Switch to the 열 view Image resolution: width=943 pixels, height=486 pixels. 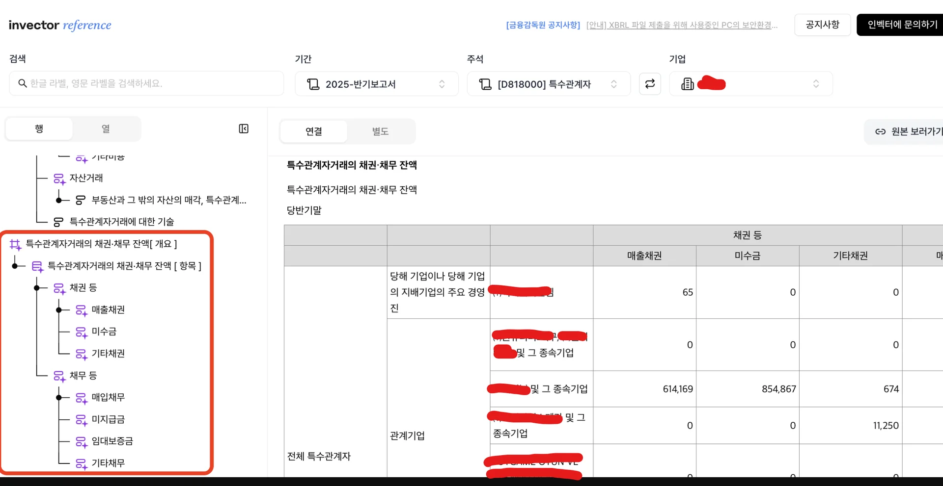[x=105, y=128]
